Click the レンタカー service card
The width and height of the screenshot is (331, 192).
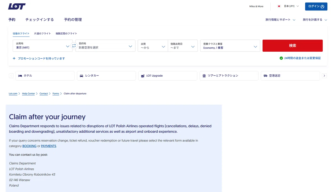[106, 76]
